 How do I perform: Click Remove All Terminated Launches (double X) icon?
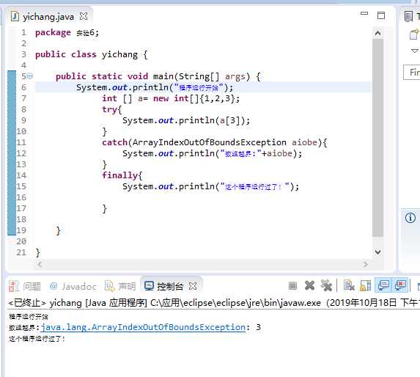(326, 285)
